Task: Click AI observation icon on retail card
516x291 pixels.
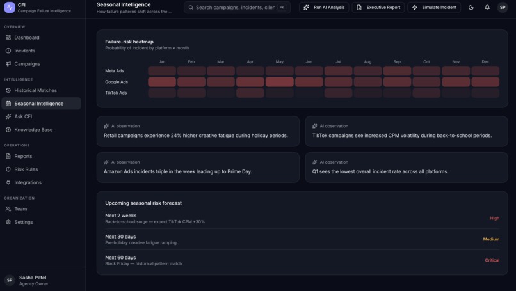Action: tap(106, 126)
